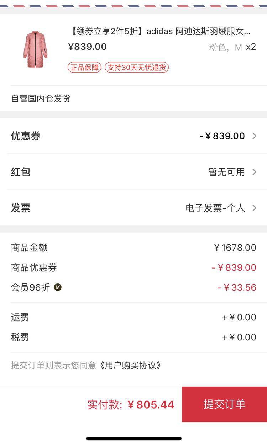This screenshot has width=267, height=446.
Task: Expand the 红包 red packet chevron
Action: 254,172
